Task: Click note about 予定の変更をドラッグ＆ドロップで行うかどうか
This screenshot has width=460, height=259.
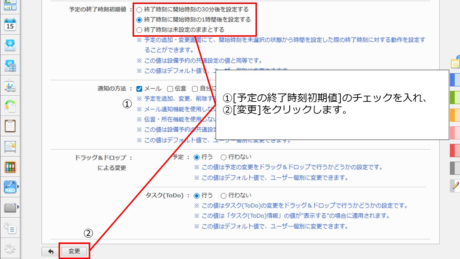Action: 288,167
